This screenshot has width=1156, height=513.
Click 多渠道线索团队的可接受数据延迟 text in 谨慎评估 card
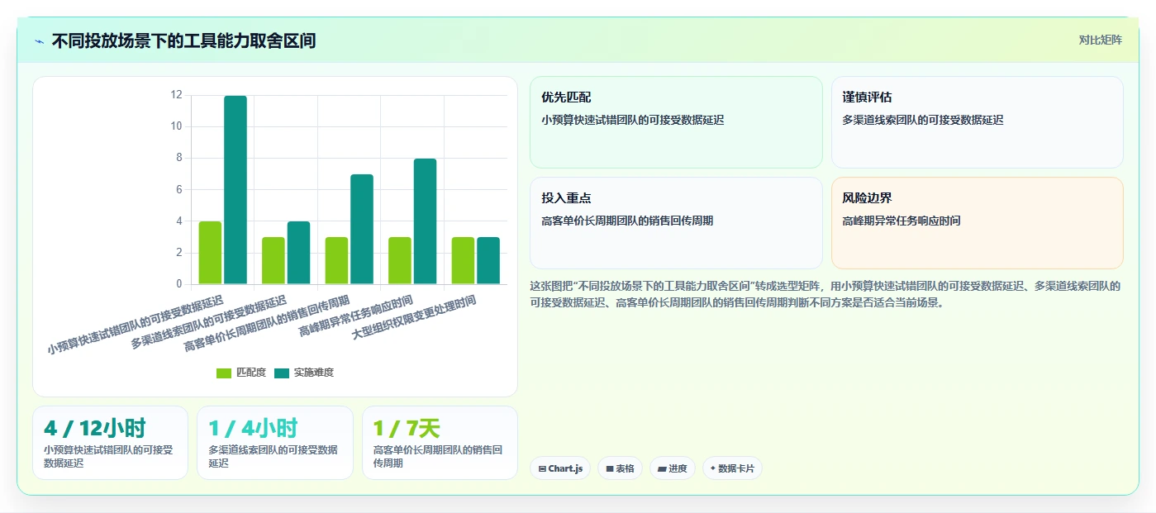point(923,121)
